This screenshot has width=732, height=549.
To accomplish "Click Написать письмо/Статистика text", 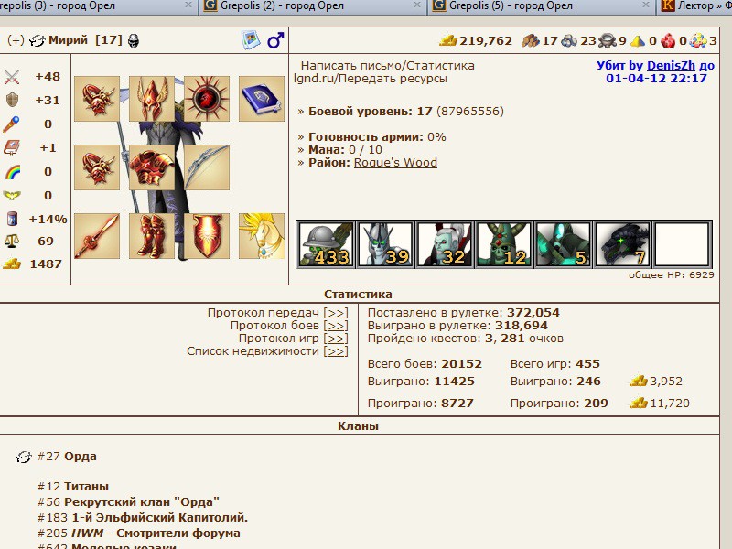I will [387, 66].
